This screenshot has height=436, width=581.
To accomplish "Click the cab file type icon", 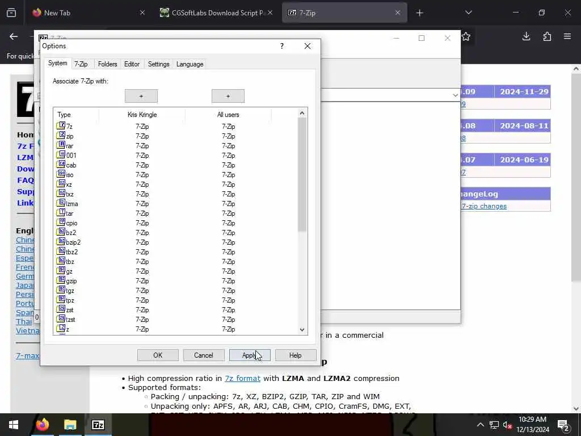I will [x=61, y=164].
